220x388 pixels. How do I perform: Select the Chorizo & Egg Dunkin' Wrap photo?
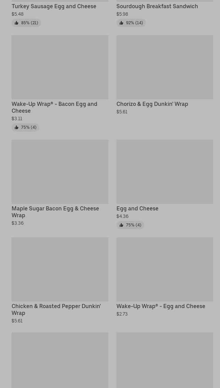coord(165,67)
